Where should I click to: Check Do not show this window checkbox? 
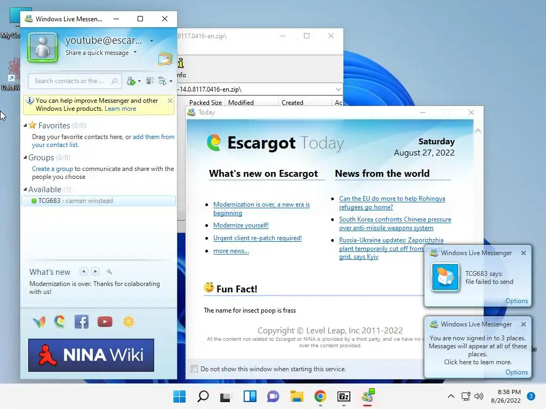(x=194, y=369)
